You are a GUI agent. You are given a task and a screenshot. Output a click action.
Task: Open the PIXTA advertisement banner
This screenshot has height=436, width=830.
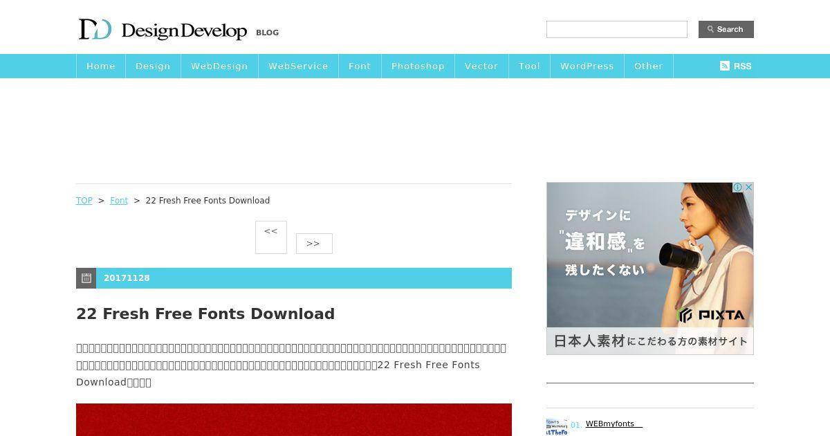point(650,269)
